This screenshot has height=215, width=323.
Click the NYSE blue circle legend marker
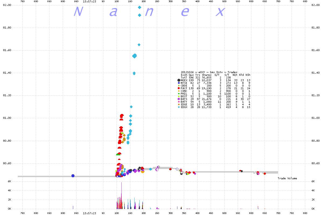[179, 83]
